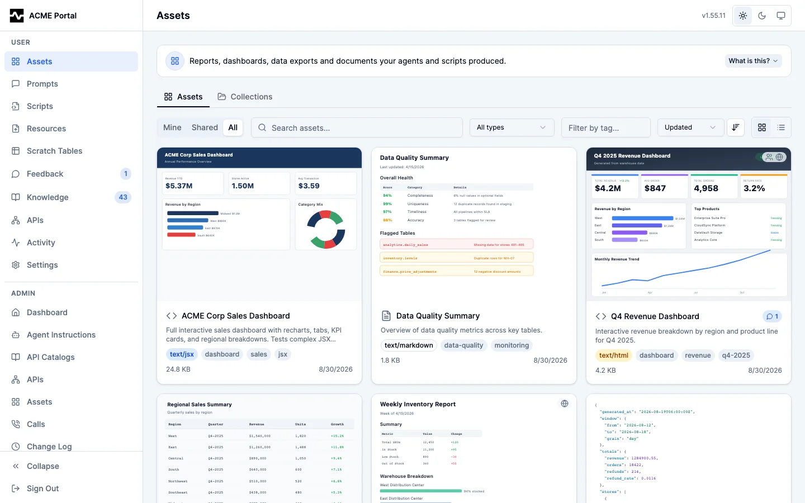This screenshot has width=805, height=503.
Task: Click the Search assets field
Action: click(357, 127)
